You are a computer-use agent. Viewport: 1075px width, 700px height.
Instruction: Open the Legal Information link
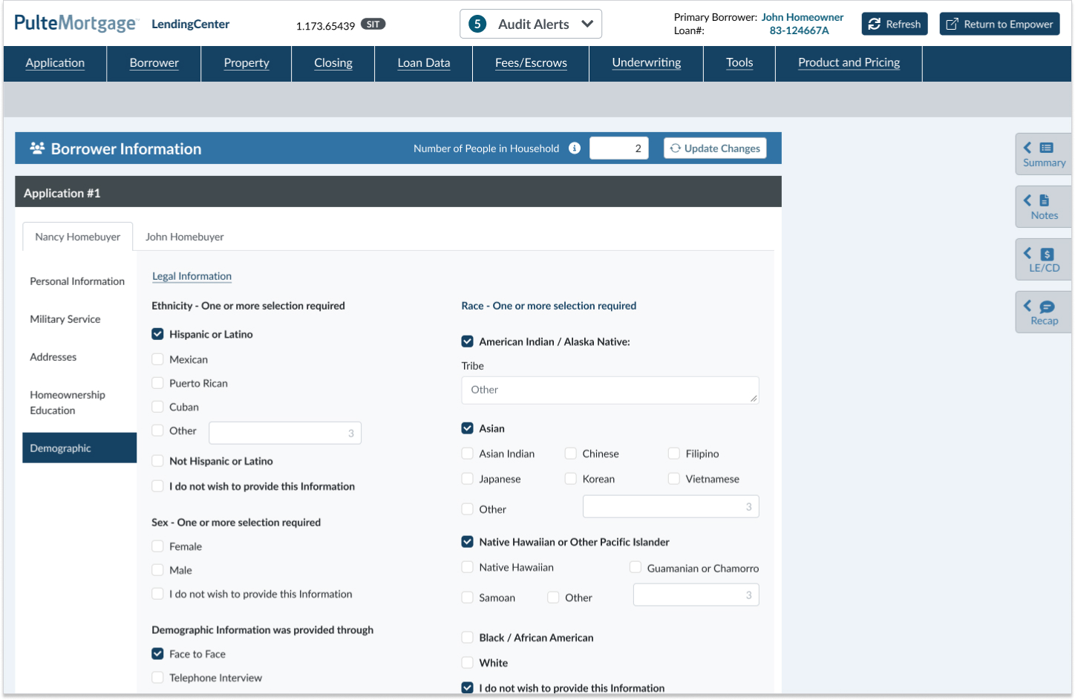click(x=192, y=276)
